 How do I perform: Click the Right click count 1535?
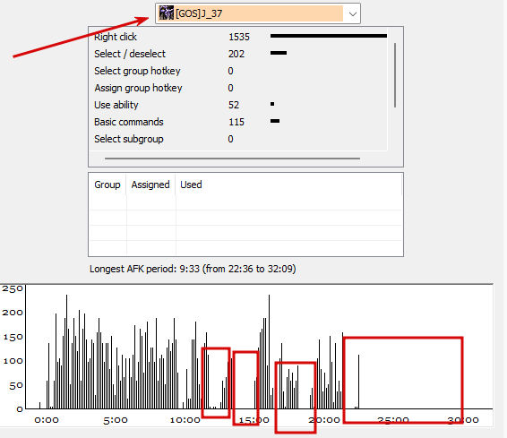click(239, 37)
